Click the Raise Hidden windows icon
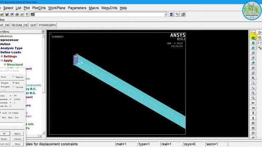 171,14
